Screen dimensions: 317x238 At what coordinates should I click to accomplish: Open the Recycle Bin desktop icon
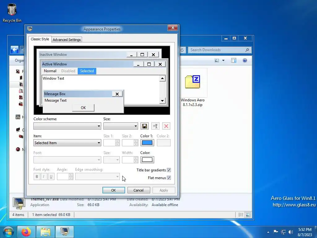pos(12,13)
